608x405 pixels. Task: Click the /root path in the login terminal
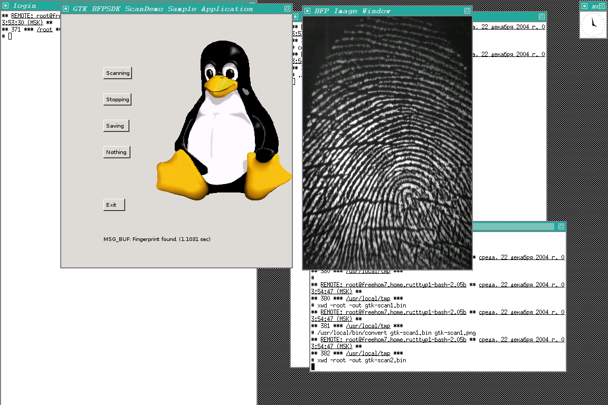point(45,30)
